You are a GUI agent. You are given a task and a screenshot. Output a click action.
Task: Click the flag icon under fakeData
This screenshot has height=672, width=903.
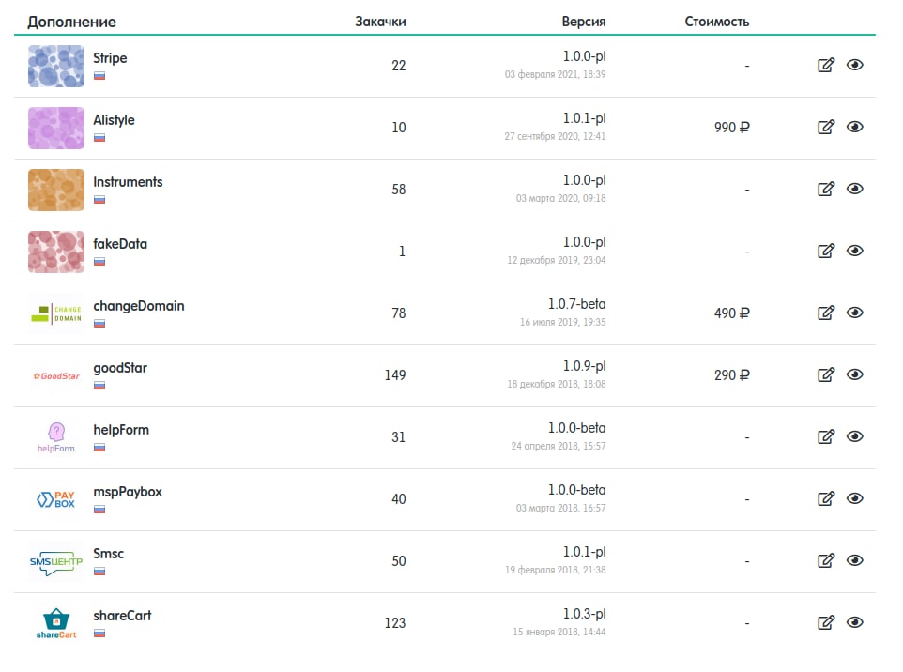[x=99, y=262]
